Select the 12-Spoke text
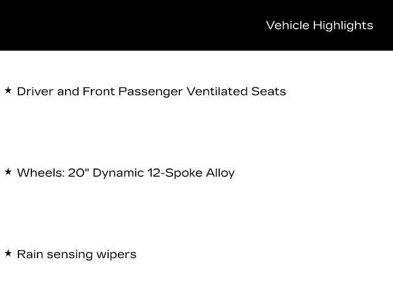Image resolution: width=393 pixels, height=295 pixels. pyautogui.click(x=174, y=173)
